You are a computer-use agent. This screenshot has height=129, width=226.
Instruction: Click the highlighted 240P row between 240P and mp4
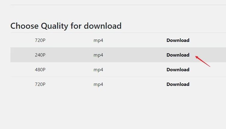69,55
